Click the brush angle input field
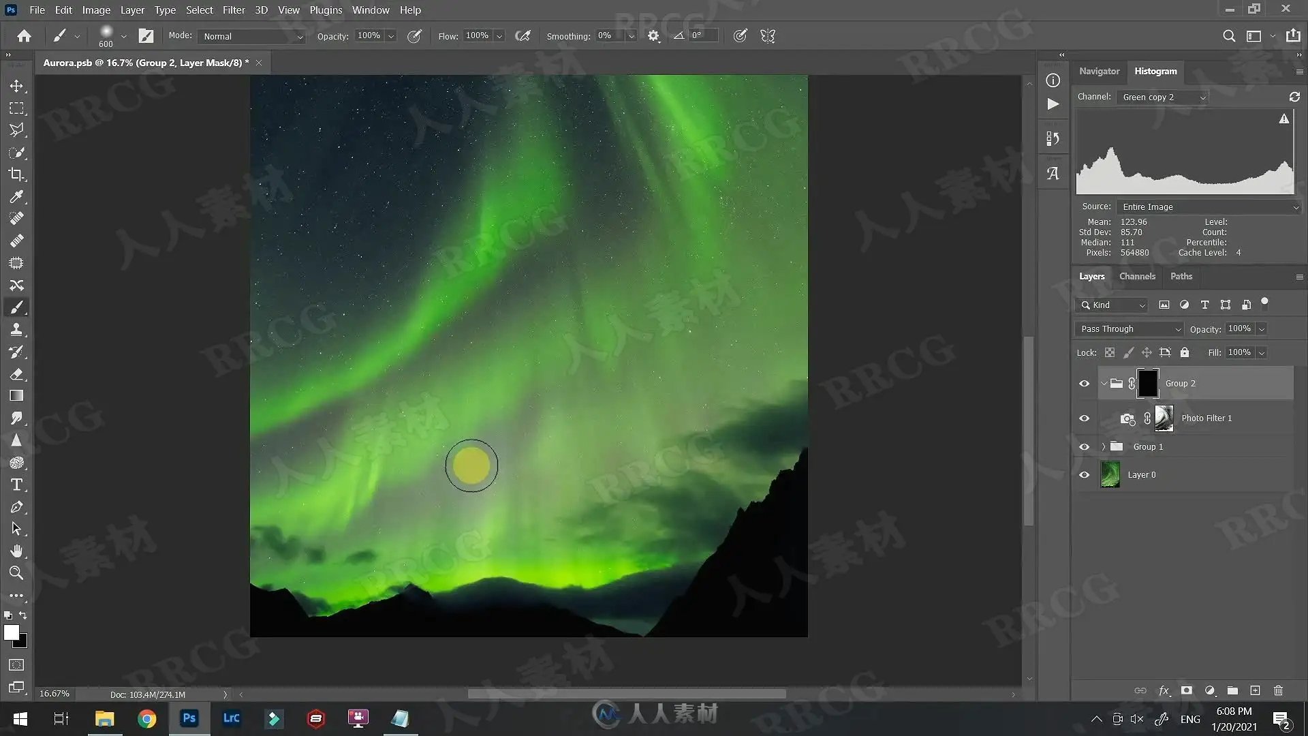 tap(704, 35)
